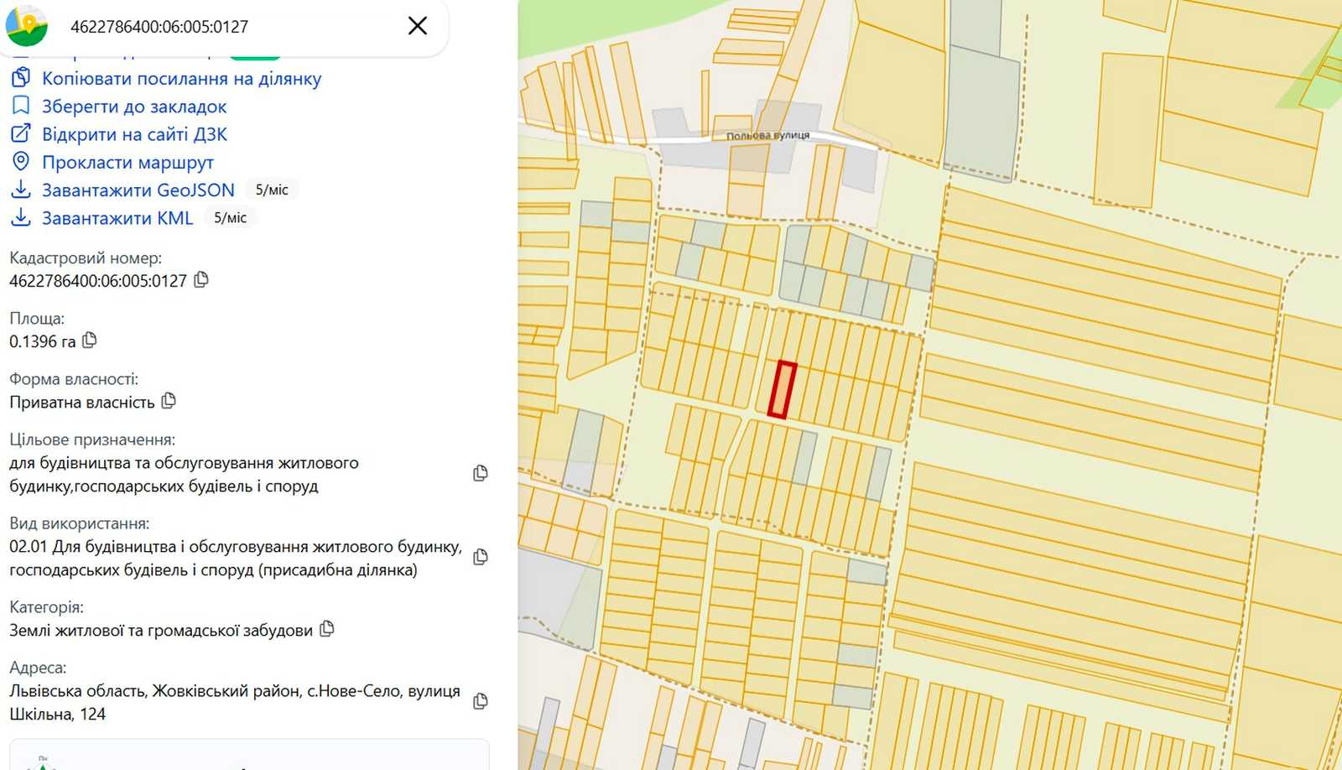Copy the area value 0.1396 га
The width and height of the screenshot is (1342, 770).
pos(90,341)
